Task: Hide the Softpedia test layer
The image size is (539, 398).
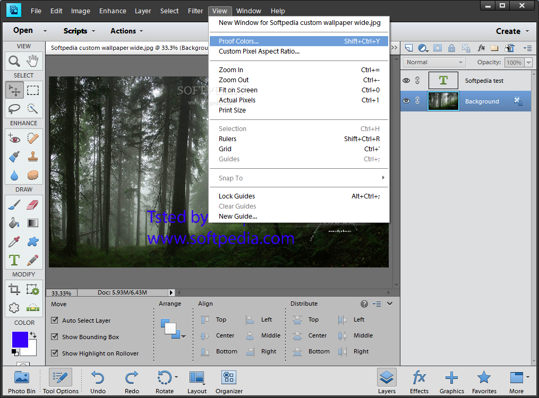Action: (406, 80)
